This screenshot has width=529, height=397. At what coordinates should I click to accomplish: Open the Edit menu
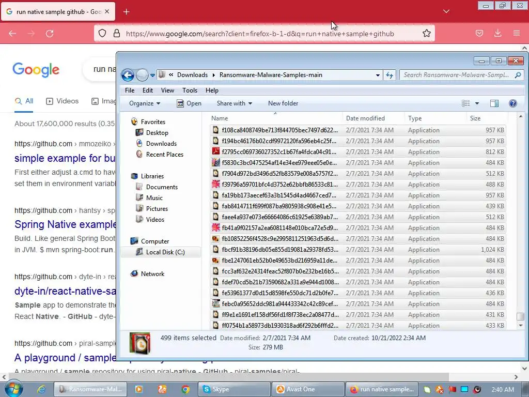click(x=147, y=90)
